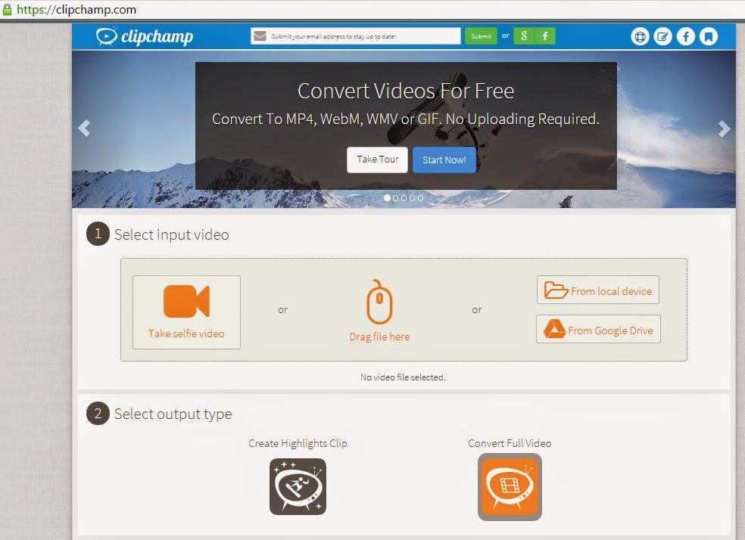Sign up with the Google icon
Image resolution: width=745 pixels, height=540 pixels.
(523, 36)
